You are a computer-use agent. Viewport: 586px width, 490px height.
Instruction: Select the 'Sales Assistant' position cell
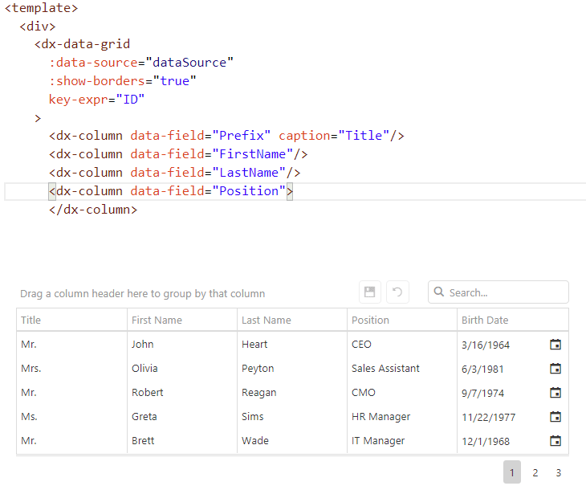(x=401, y=369)
